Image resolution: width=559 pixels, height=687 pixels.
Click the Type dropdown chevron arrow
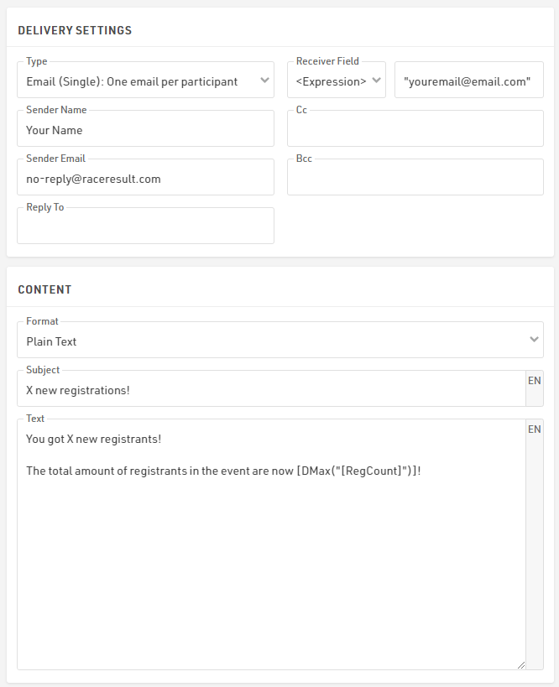[264, 81]
